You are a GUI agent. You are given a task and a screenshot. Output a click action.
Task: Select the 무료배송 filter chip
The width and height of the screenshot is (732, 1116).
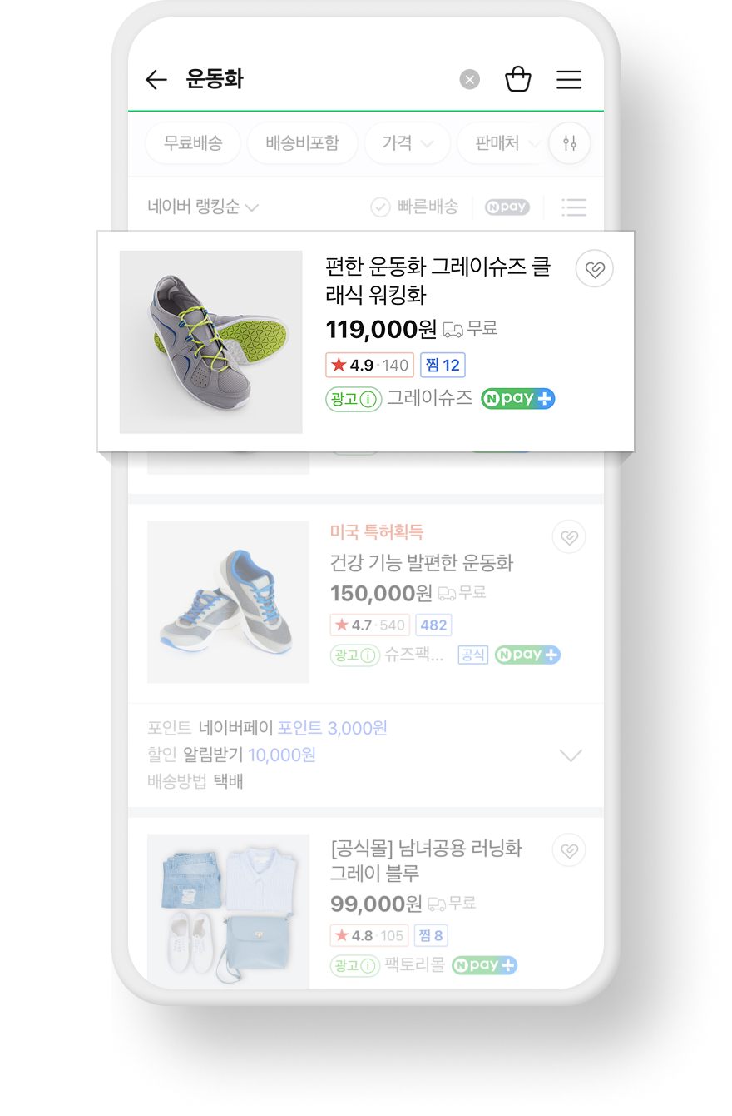click(192, 143)
